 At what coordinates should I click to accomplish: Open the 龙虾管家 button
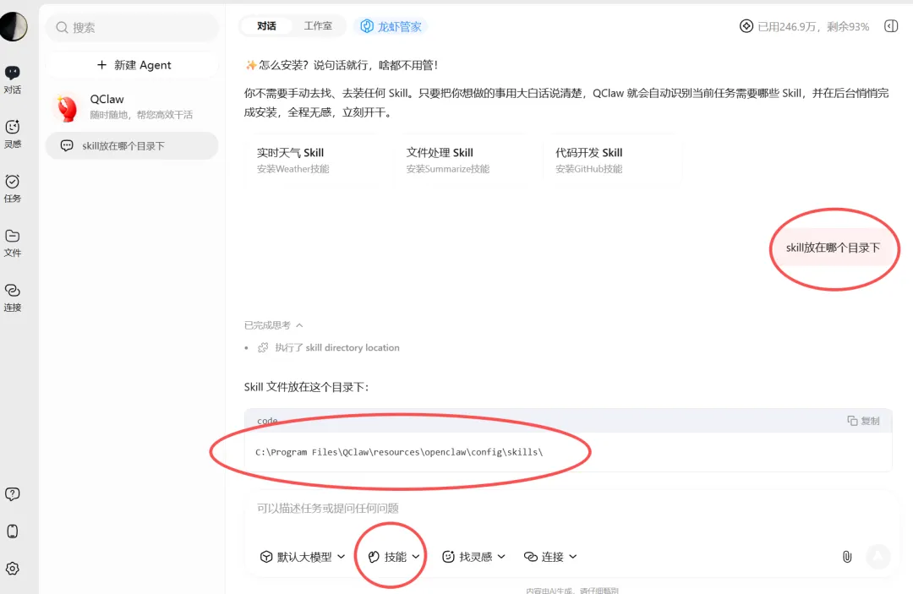tap(391, 26)
